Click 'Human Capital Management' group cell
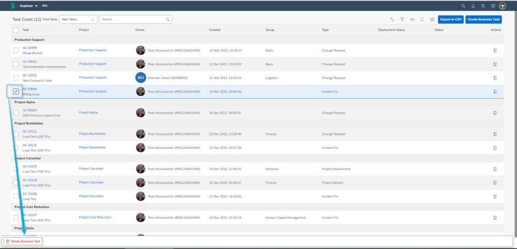 click(285, 217)
